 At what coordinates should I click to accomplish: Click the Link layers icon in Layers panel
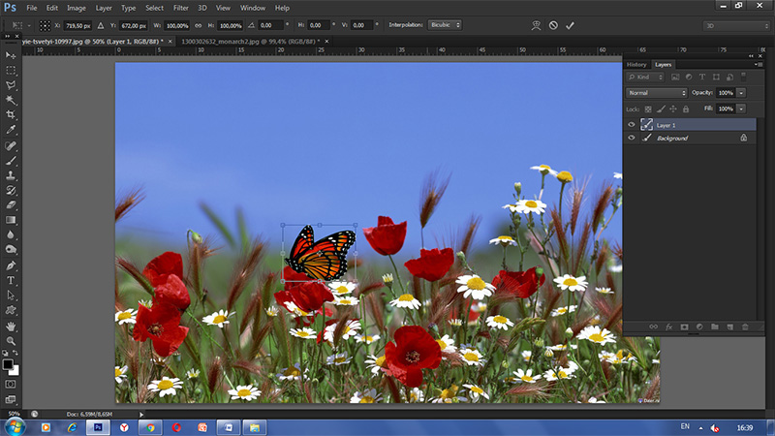pos(653,327)
